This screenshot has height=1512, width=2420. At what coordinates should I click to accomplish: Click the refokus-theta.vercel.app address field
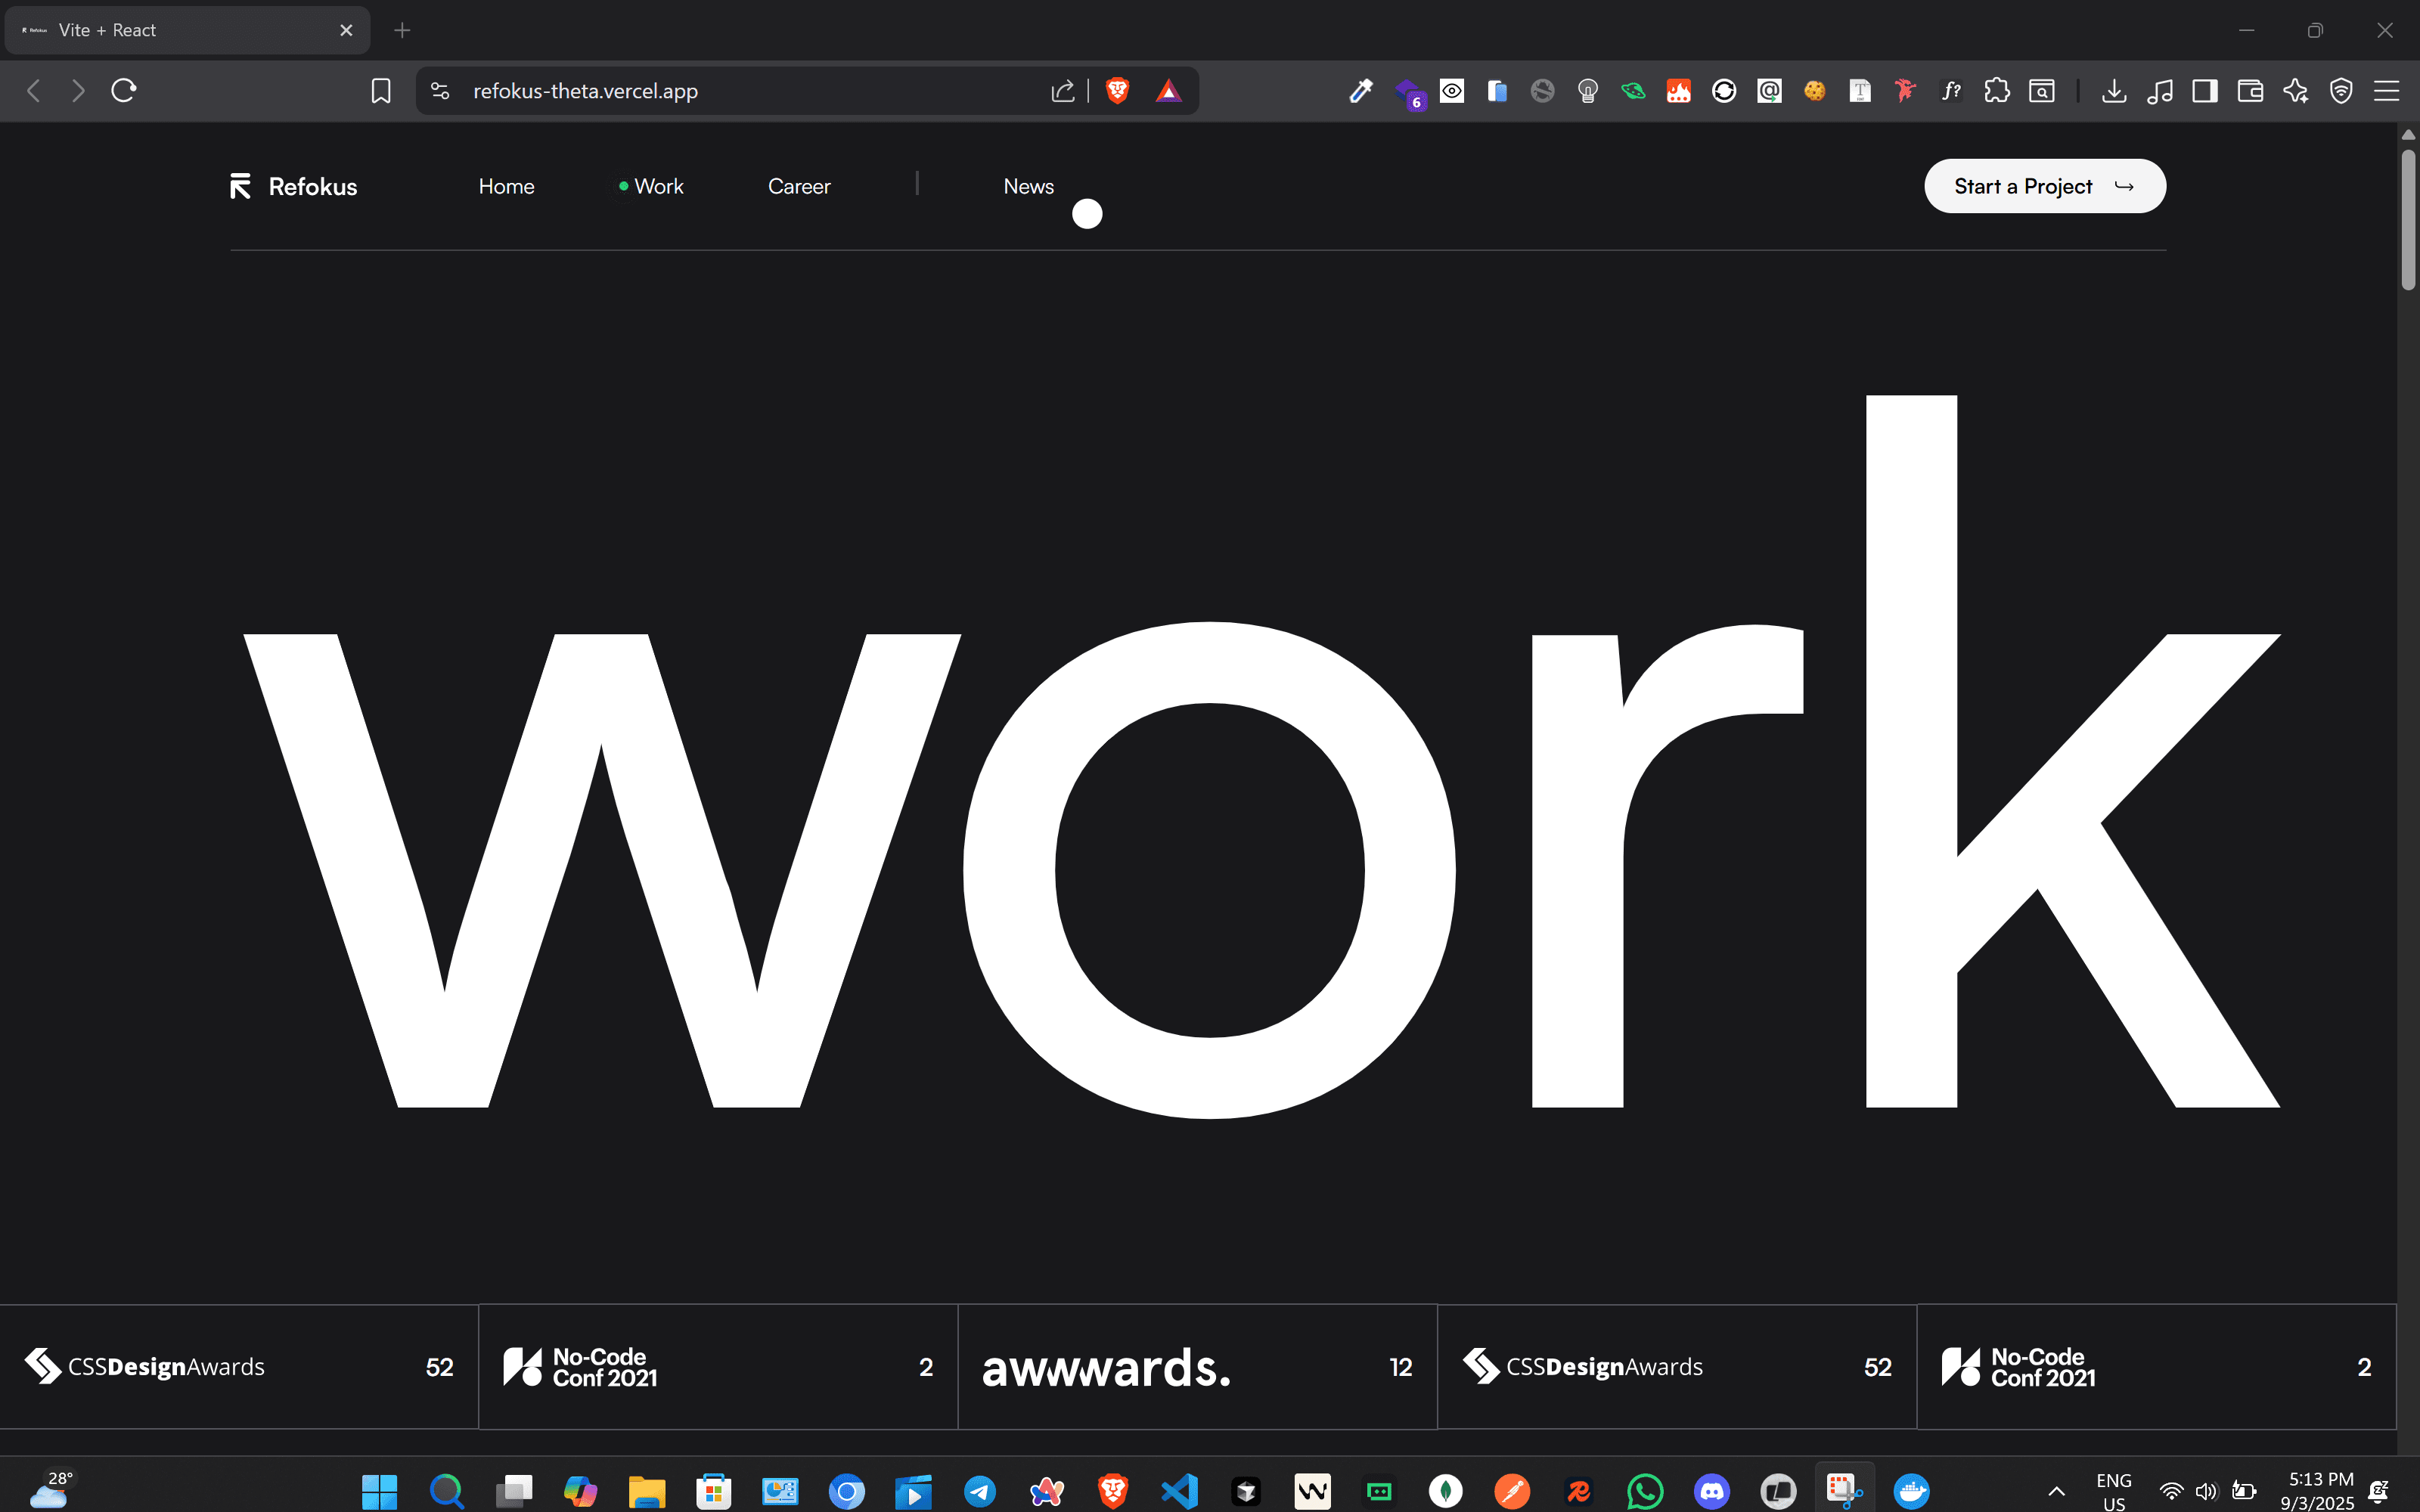pos(585,91)
